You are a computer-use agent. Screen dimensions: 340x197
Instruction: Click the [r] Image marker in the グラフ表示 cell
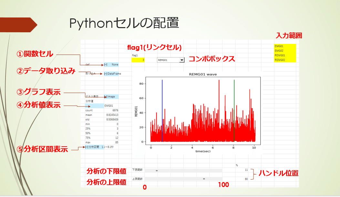click(x=106, y=97)
